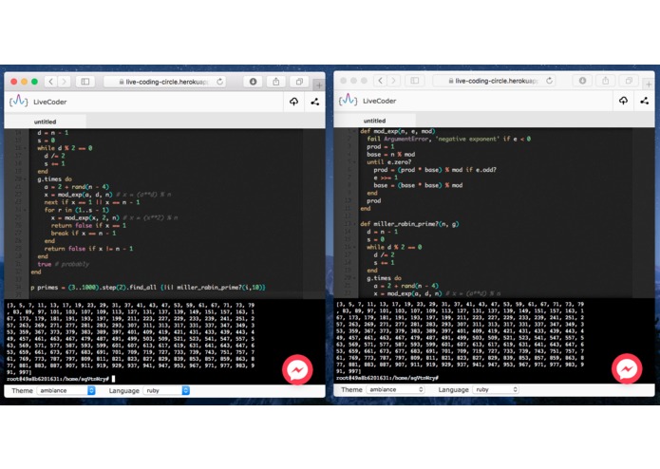Reload the page in right Safari window
The image size is (660, 469).
click(x=549, y=81)
